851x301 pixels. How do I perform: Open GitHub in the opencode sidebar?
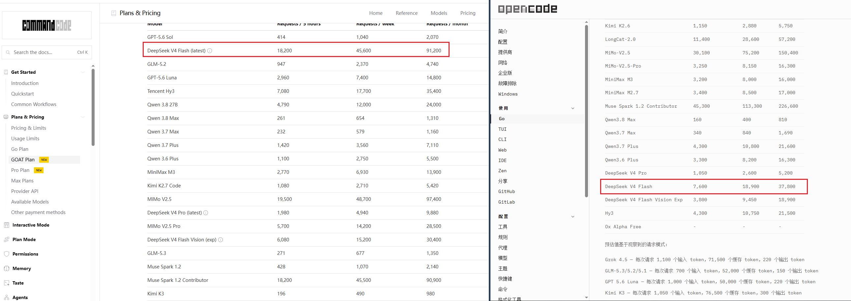507,191
